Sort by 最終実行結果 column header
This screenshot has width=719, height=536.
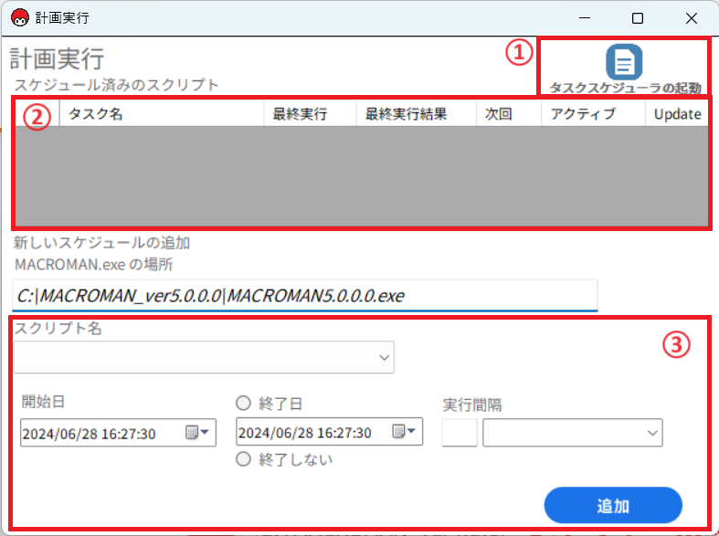(416, 113)
